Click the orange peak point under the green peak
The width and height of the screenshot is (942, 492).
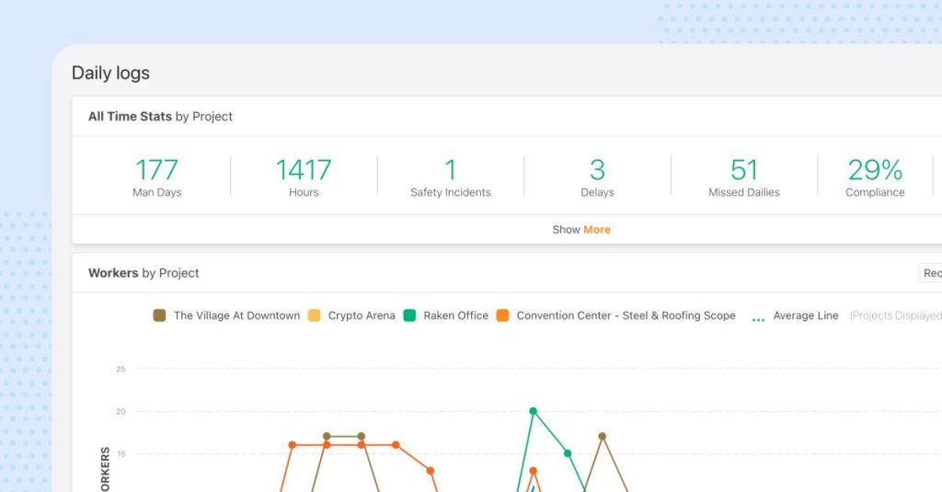point(533,471)
